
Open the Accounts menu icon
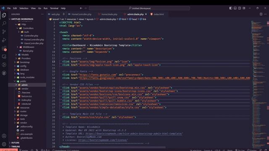pos(4,136)
